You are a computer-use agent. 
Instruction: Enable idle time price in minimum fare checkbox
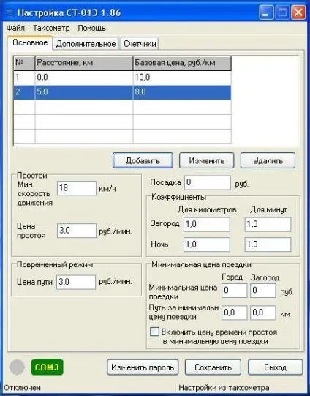click(x=154, y=332)
